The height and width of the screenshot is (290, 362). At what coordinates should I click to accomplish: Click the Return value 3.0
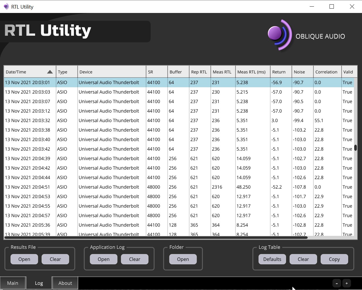274,120
